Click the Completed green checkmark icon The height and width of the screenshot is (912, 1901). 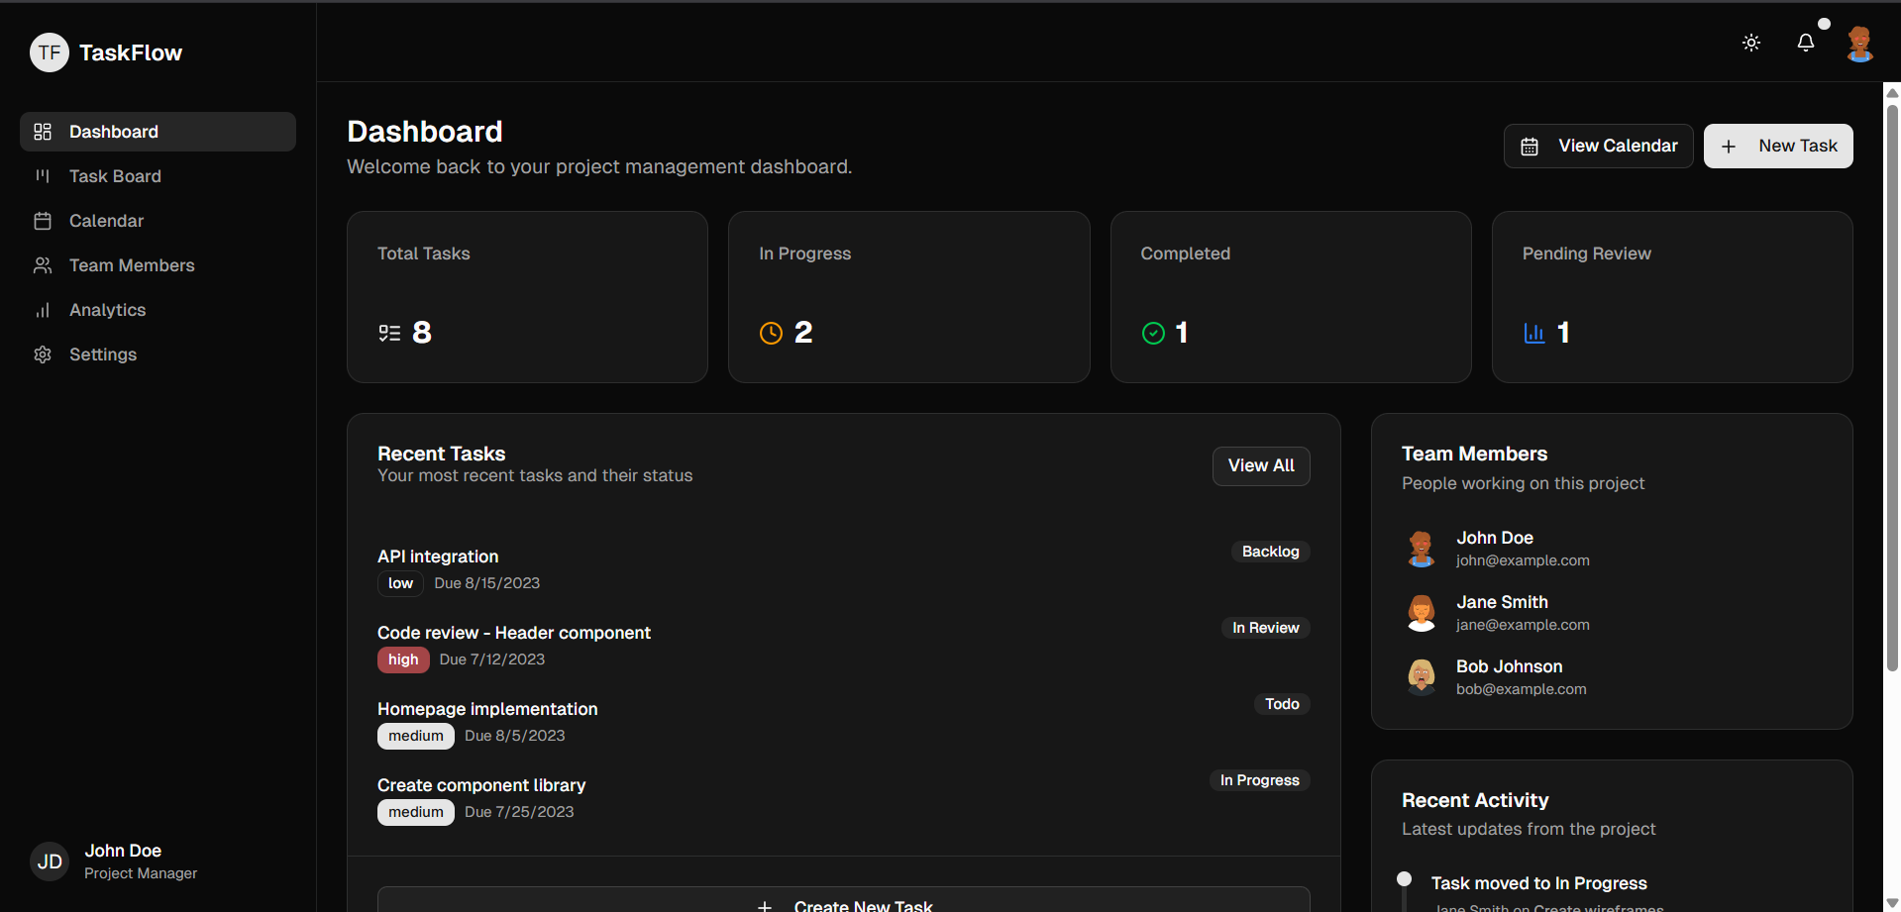tap(1153, 333)
